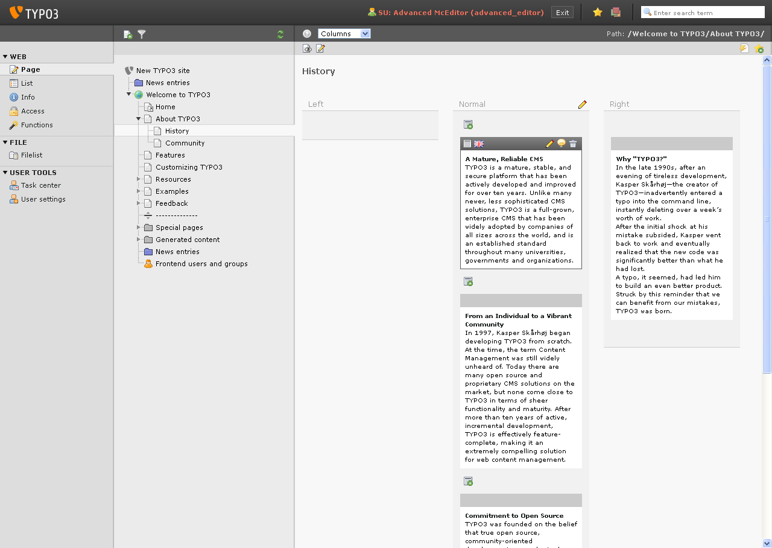Add new content element at top of Normal column

point(468,124)
